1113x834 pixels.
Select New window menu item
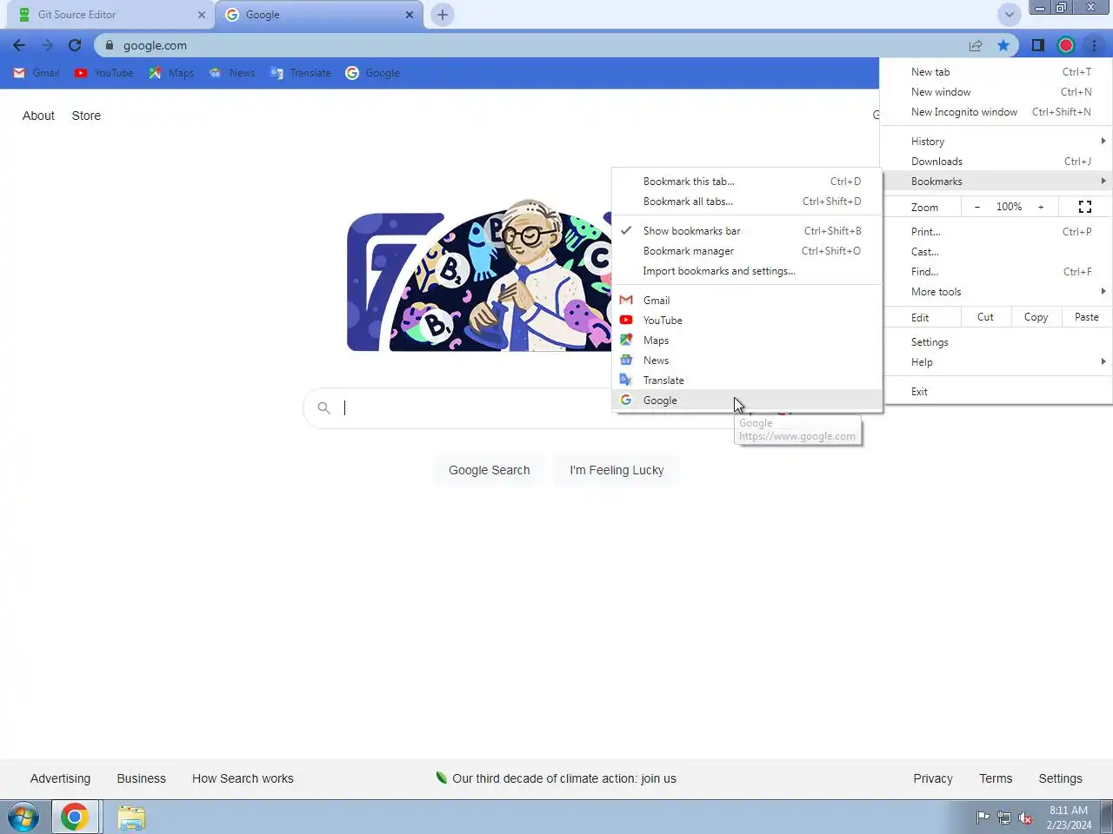point(996,92)
